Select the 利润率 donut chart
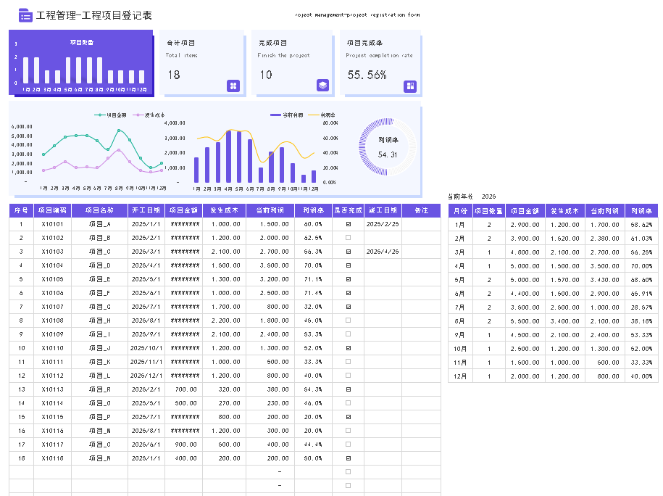 (x=388, y=146)
